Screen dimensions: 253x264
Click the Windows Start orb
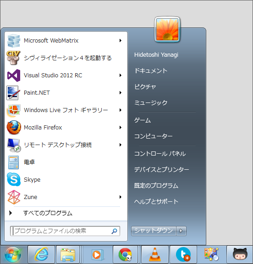click(13, 254)
